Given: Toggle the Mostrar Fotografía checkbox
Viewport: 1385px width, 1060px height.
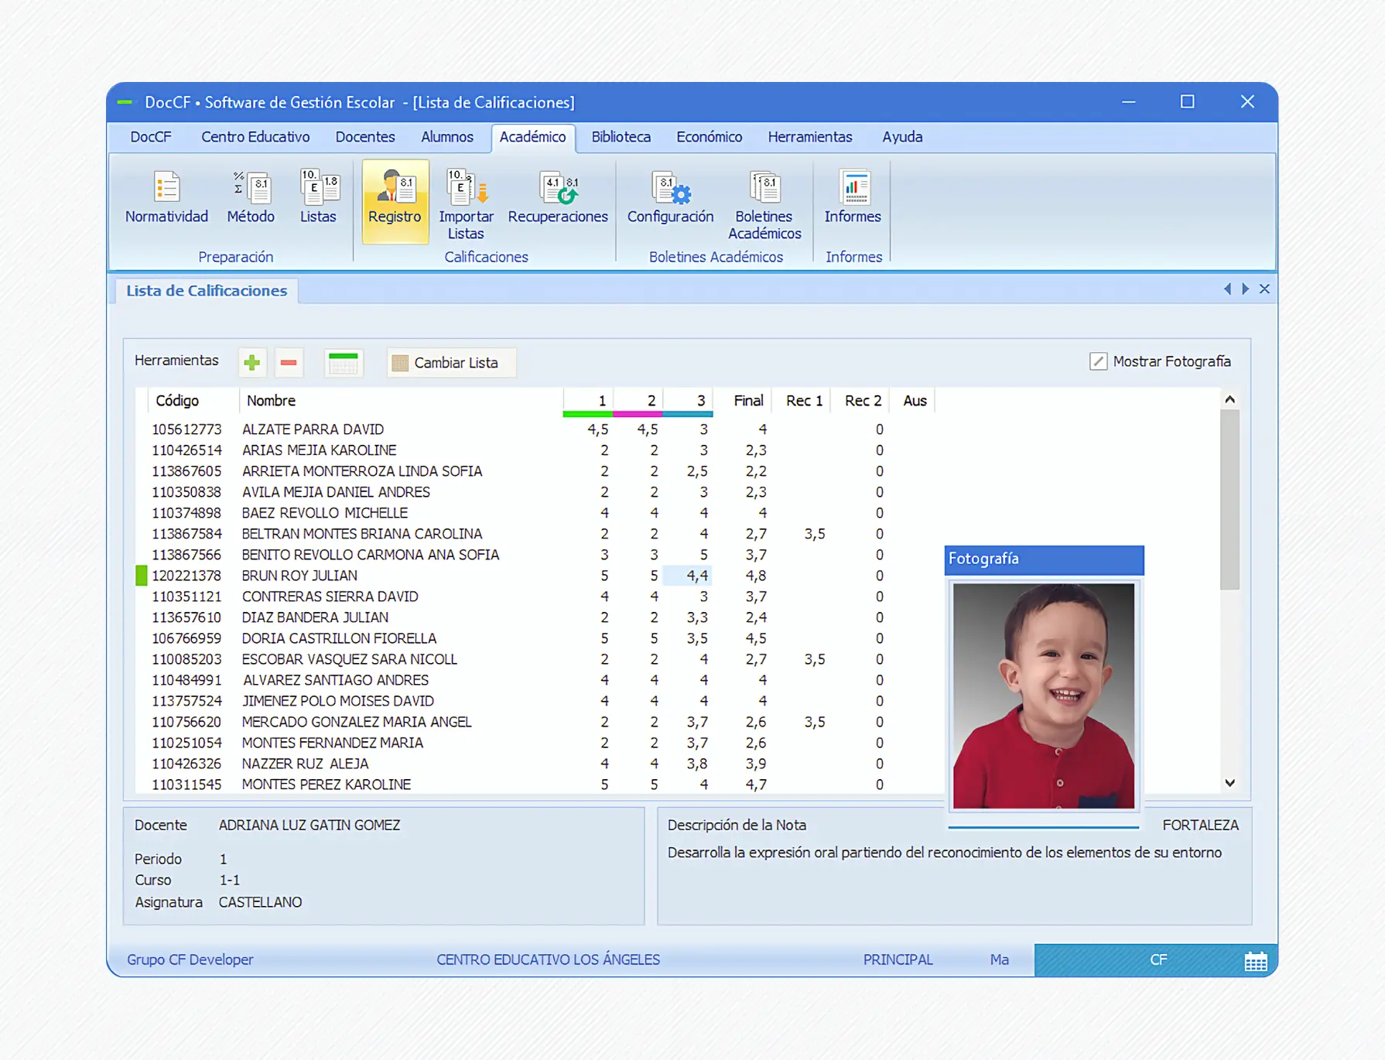Looking at the screenshot, I should [x=1098, y=361].
